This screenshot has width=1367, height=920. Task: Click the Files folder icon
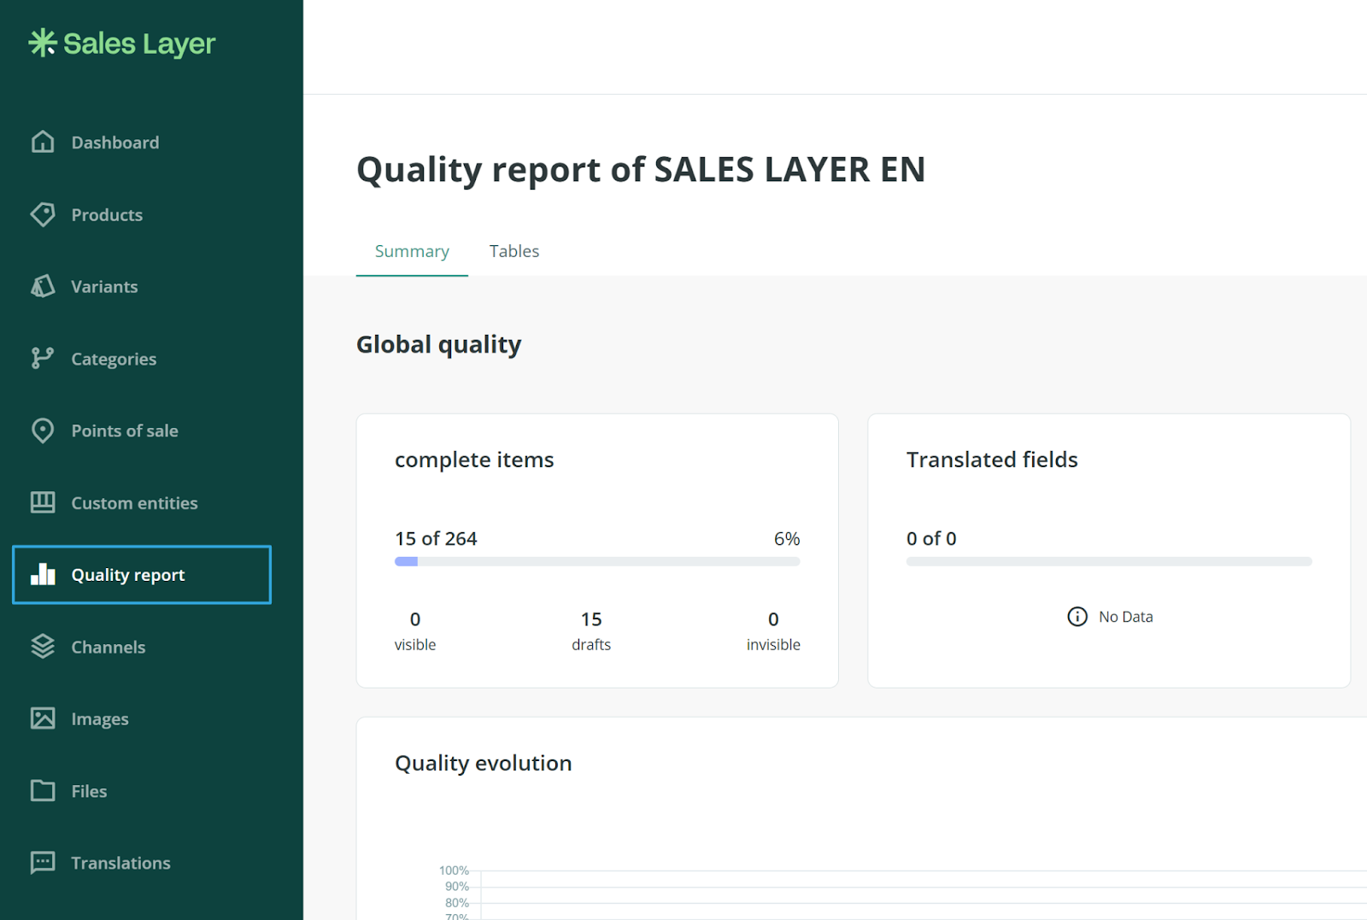tap(43, 790)
